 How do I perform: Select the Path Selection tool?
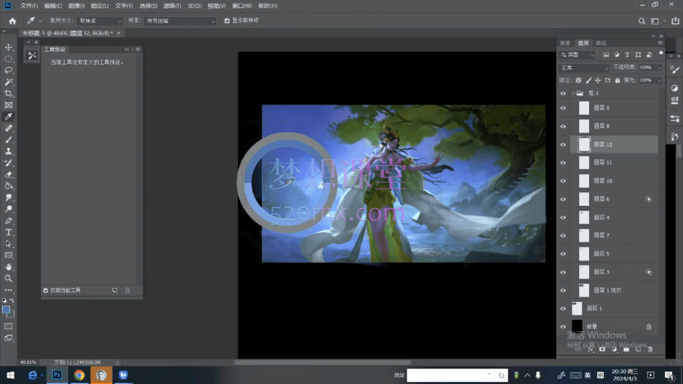click(x=8, y=244)
